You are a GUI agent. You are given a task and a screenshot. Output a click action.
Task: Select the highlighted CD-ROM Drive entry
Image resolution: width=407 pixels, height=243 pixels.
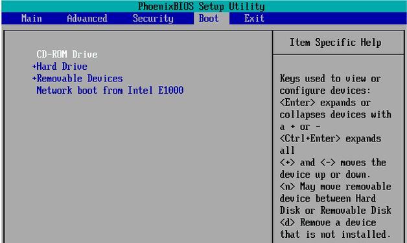point(67,54)
